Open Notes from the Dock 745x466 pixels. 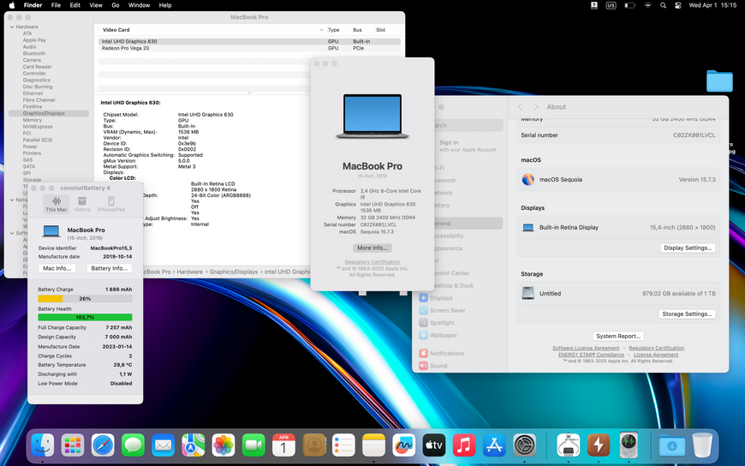(374, 445)
